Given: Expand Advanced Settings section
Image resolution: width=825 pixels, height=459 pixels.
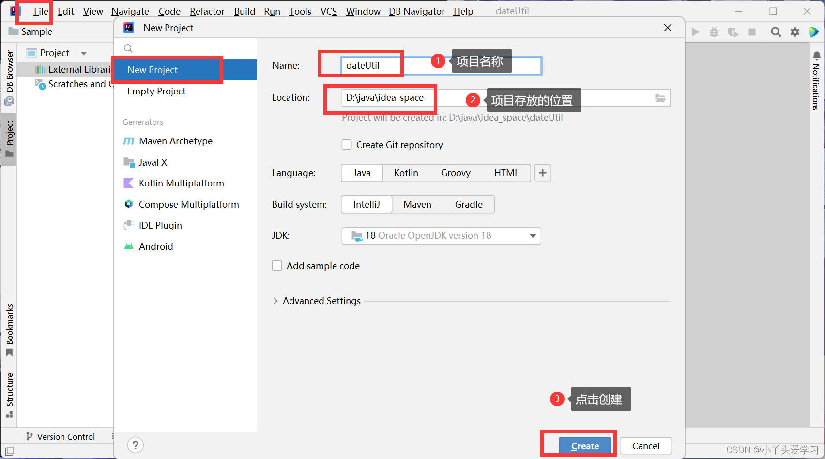Looking at the screenshot, I should pos(275,301).
